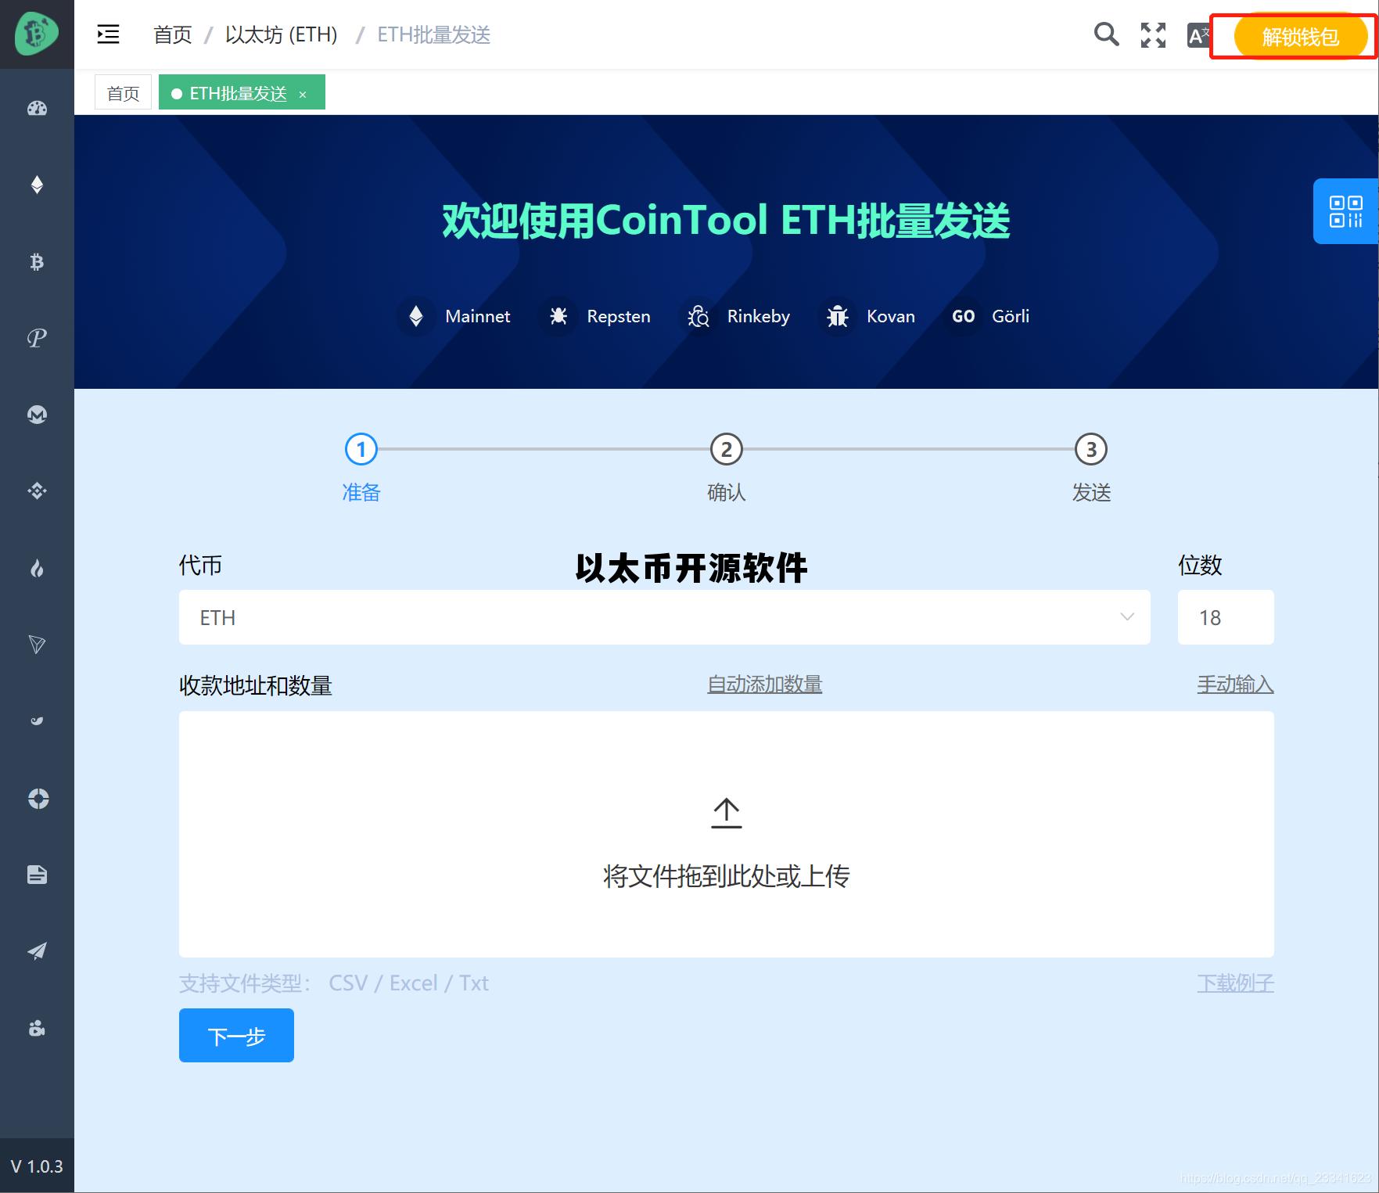Switch to the Rinkeby test network
The width and height of the screenshot is (1379, 1193).
coord(736,316)
